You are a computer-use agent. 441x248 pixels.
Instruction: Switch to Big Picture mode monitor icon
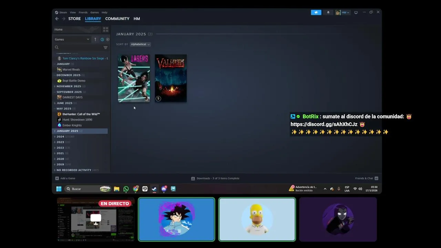tap(356, 12)
